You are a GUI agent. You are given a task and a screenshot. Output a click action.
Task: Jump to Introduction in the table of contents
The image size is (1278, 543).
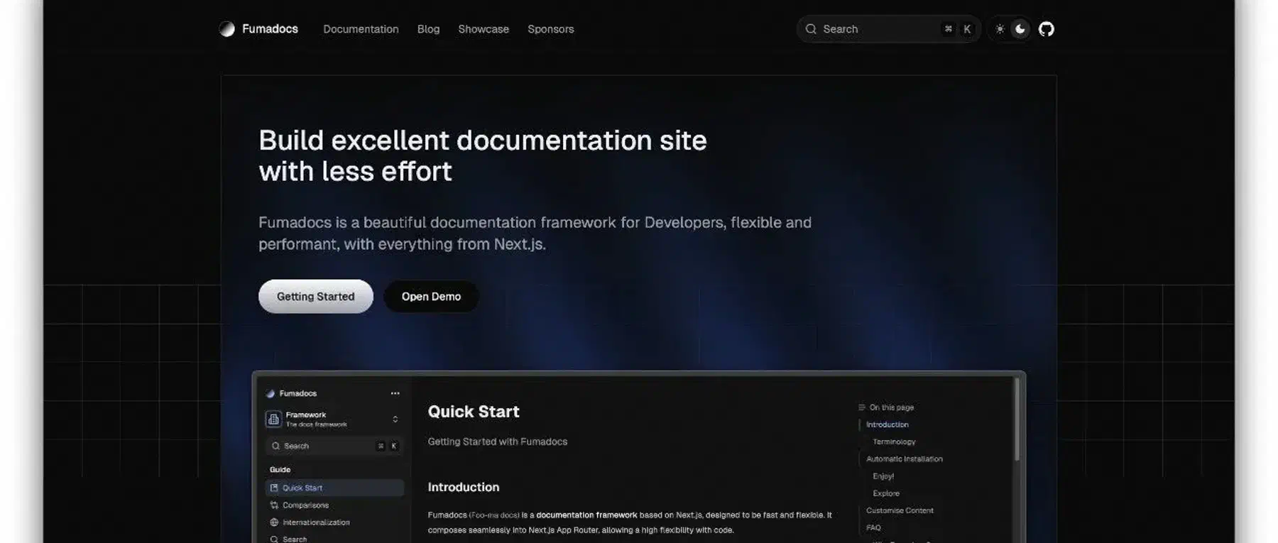pos(887,424)
